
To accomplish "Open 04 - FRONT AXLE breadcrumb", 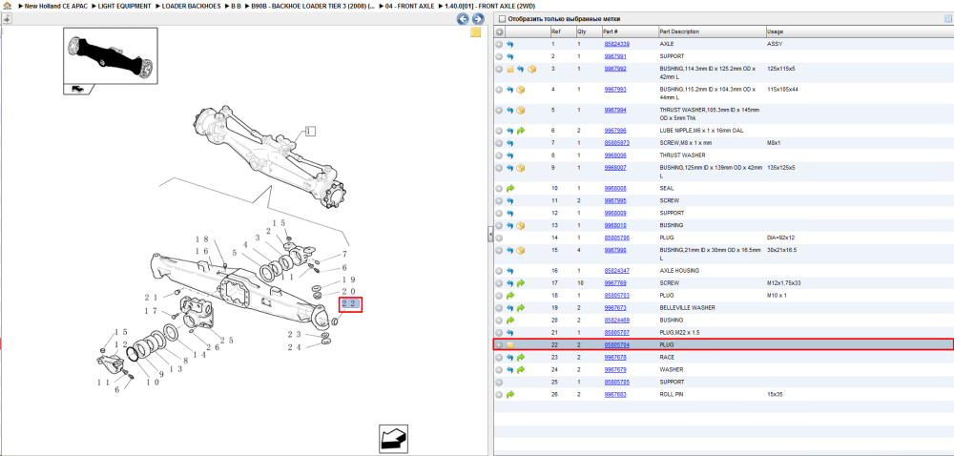I will coord(409,6).
